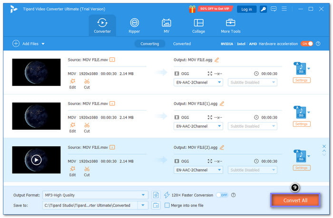Viewport: 333px width, 218px height.
Task: Open subtitle dropdown for MOV FILE.ogg
Action: (x=252, y=82)
